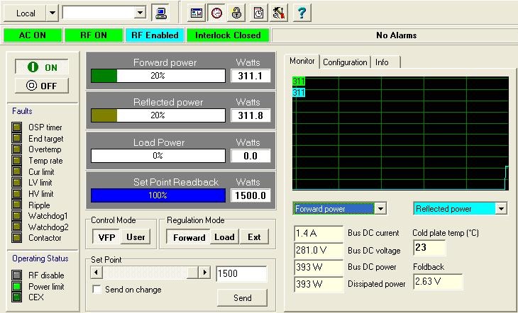Click the Set Point value input field
Screen dimensions: 518x313
tap(241, 273)
